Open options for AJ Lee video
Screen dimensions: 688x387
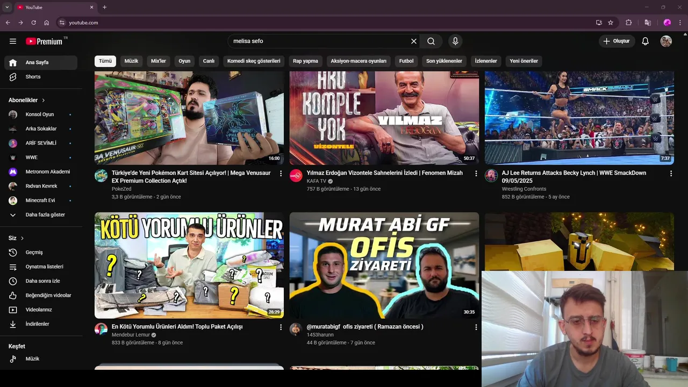(x=671, y=174)
